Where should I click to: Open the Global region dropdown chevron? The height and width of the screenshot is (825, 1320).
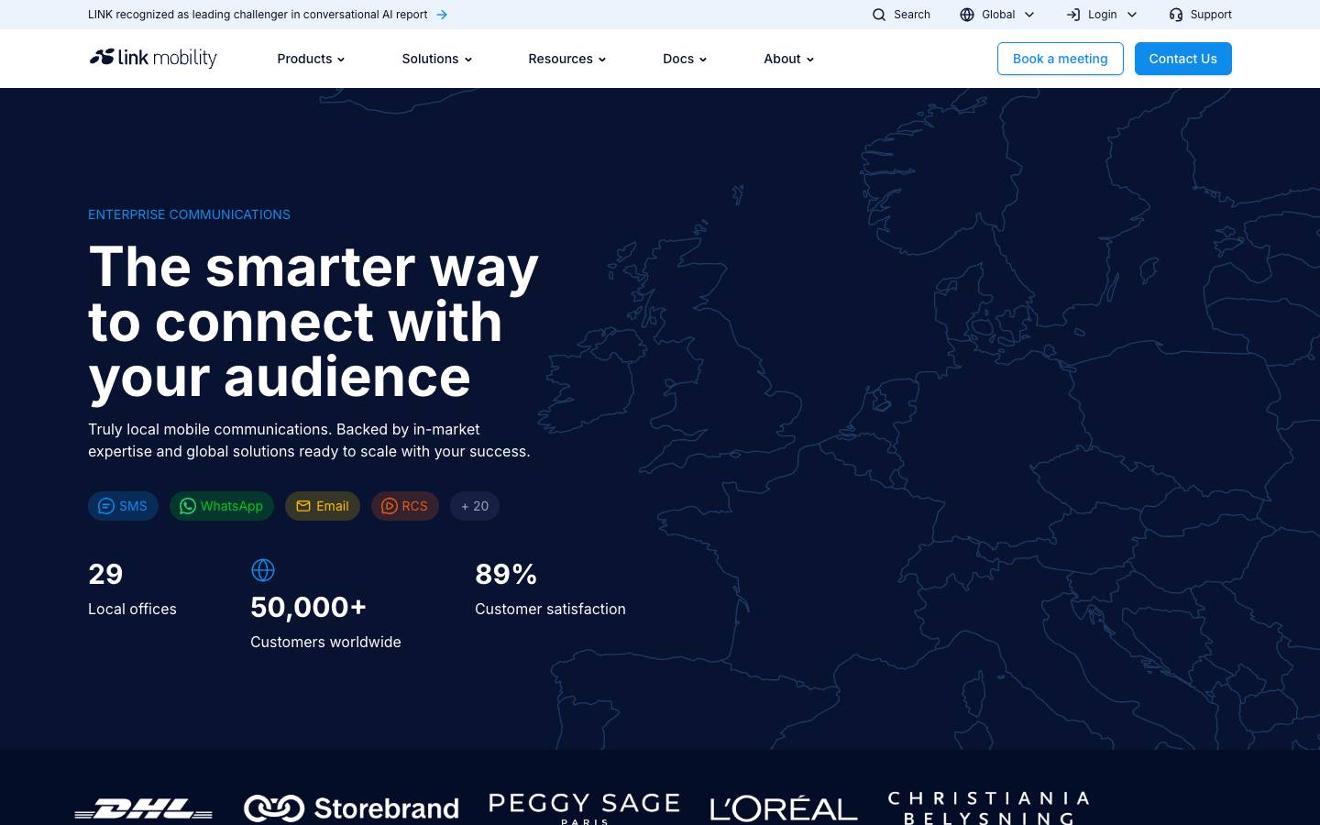(1029, 15)
